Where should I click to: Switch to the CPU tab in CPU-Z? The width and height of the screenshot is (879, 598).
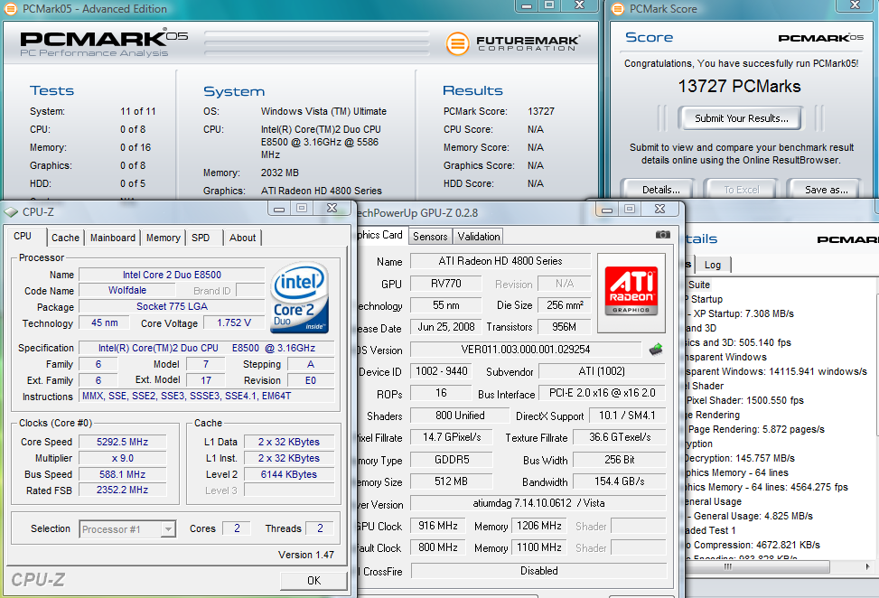23,237
